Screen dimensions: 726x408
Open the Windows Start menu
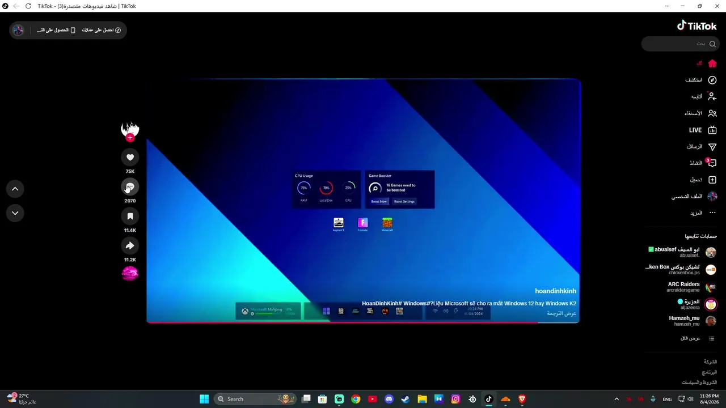[x=204, y=399]
